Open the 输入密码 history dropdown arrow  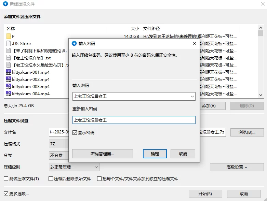(x=192, y=96)
